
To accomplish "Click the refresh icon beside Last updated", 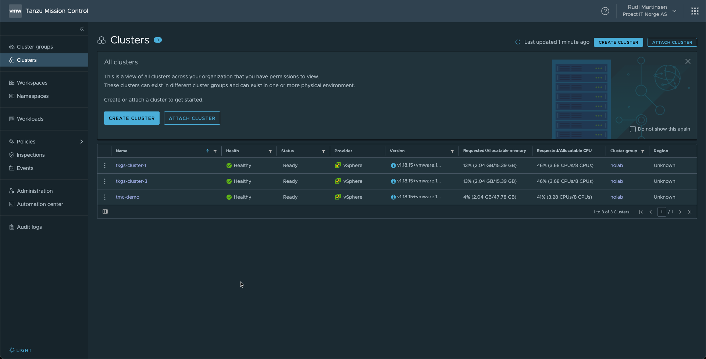I will coord(518,42).
